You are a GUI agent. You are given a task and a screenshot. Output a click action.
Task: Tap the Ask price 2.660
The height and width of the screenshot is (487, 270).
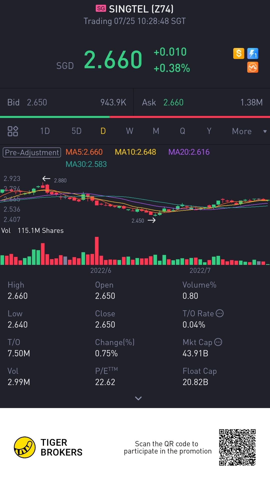point(173,102)
